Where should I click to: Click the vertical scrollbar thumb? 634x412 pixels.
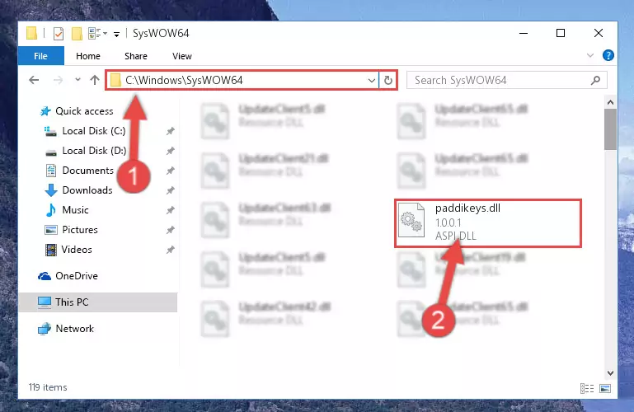point(611,129)
